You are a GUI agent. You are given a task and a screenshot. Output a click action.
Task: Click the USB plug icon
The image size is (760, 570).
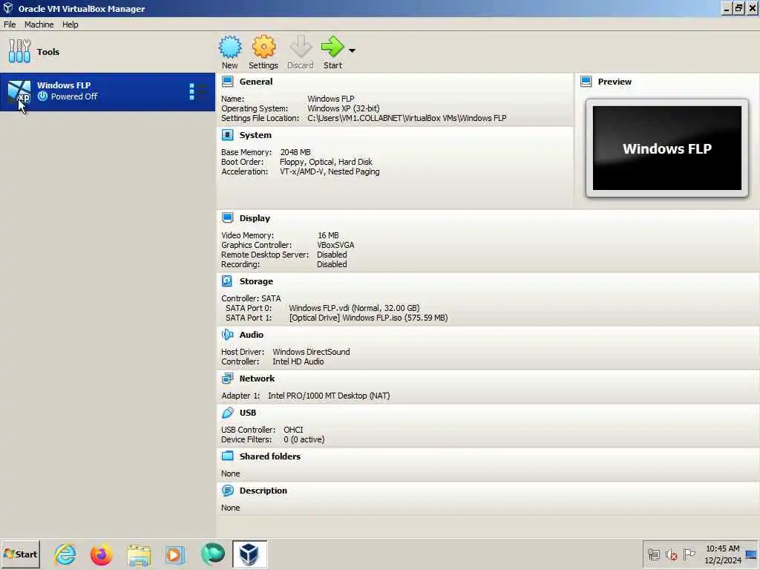(x=227, y=413)
